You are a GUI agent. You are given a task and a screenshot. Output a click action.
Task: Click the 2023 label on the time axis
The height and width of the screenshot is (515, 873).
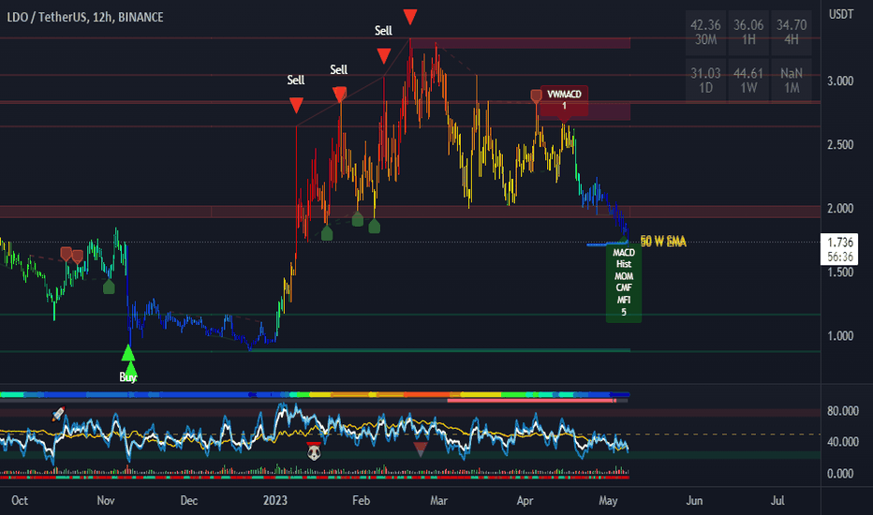pos(275,501)
